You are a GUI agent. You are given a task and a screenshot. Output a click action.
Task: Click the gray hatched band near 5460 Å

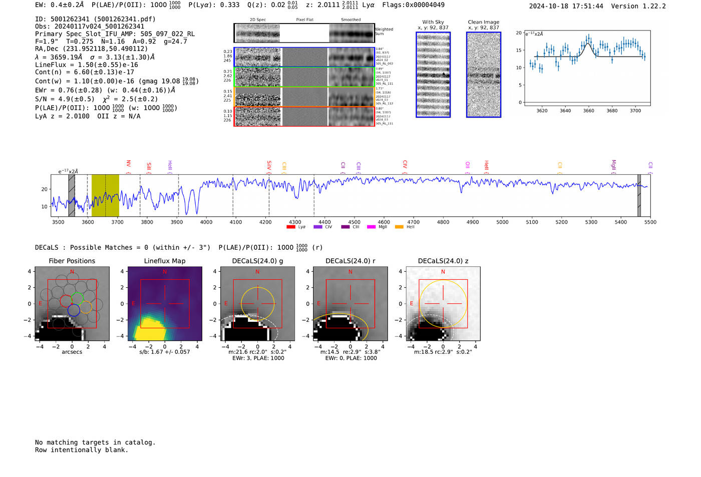pyautogui.click(x=639, y=195)
